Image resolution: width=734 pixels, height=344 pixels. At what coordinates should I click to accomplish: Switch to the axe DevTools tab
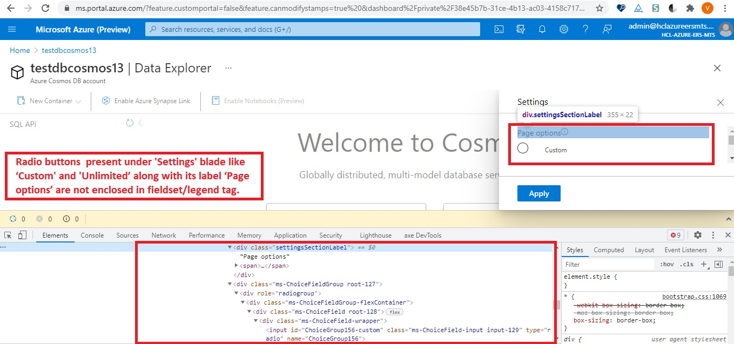[423, 235]
